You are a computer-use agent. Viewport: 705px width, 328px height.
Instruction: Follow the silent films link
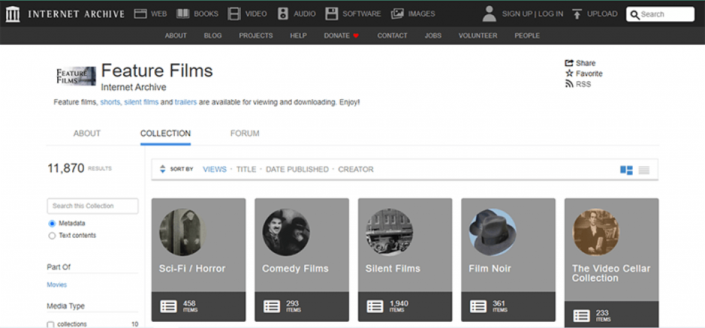141,102
